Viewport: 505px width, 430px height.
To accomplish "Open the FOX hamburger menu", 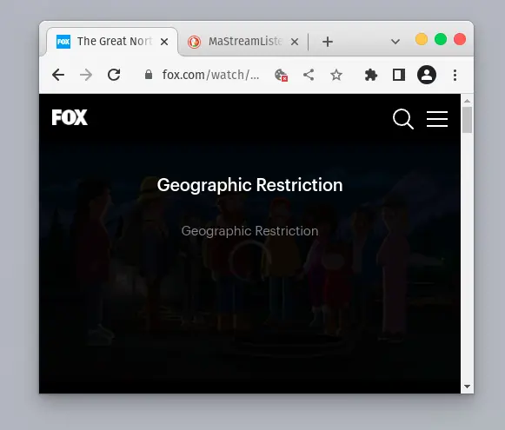I will tap(437, 119).
